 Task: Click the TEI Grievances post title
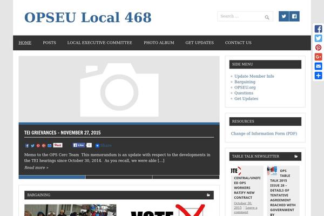click(63, 132)
